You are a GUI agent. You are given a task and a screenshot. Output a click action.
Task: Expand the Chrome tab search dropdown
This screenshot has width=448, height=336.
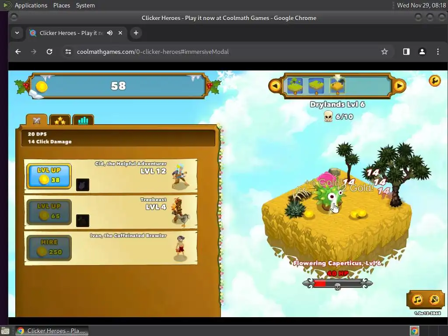(x=17, y=33)
